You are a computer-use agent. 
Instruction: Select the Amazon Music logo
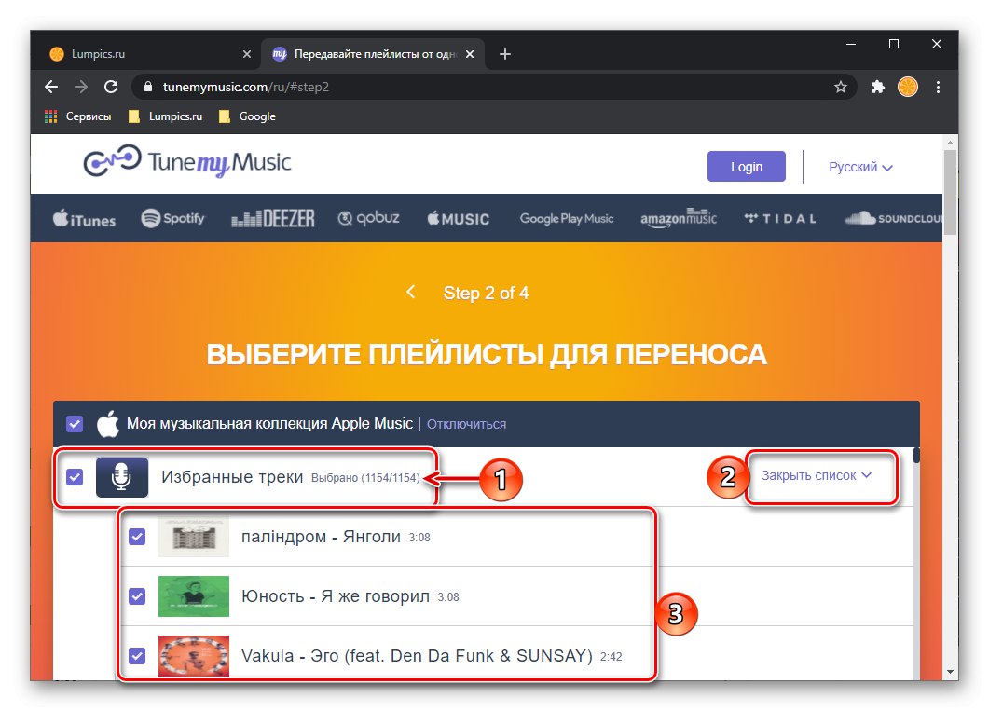pos(679,218)
